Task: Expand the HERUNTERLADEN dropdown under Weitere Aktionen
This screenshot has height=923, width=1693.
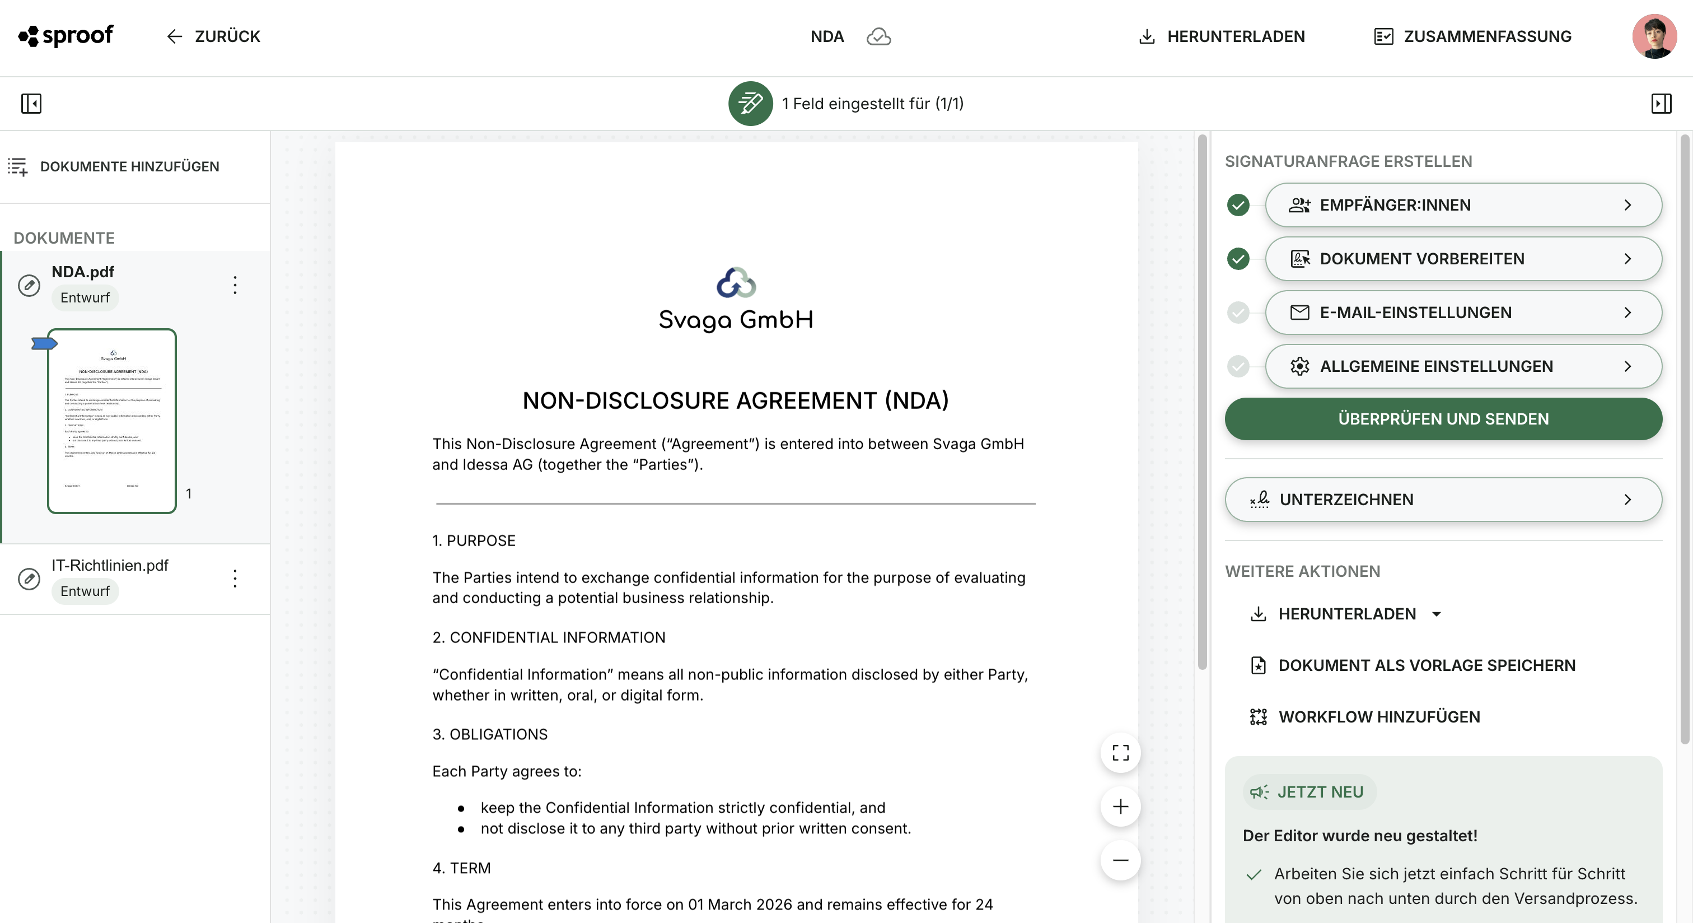Action: (x=1345, y=614)
